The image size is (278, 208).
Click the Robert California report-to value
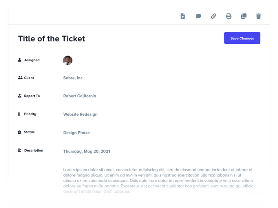tap(80, 96)
